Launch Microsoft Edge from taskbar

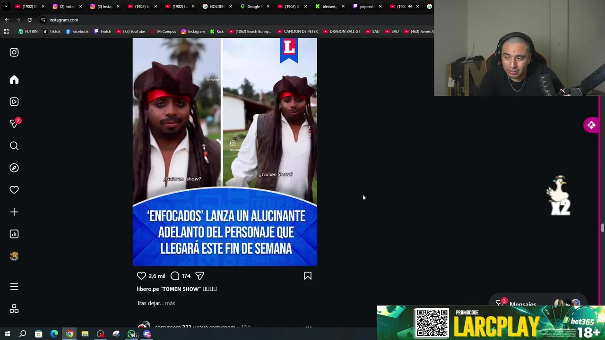click(x=54, y=334)
